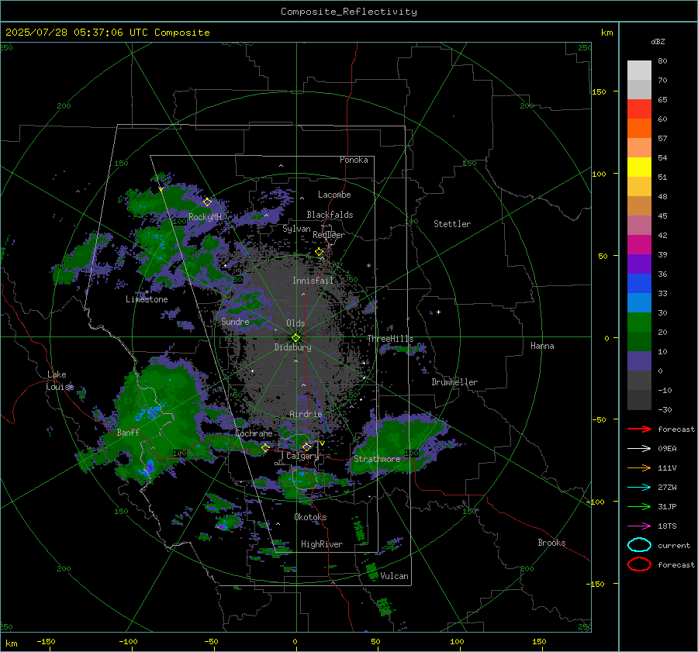Select the yellow diamond marker below RedDeer
This screenshot has height=652, width=698.
pyautogui.click(x=320, y=252)
